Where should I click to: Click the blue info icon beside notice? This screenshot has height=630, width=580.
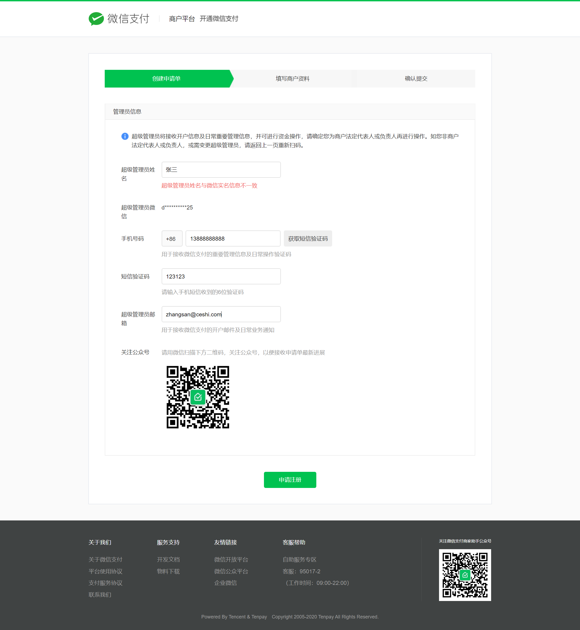tap(125, 136)
